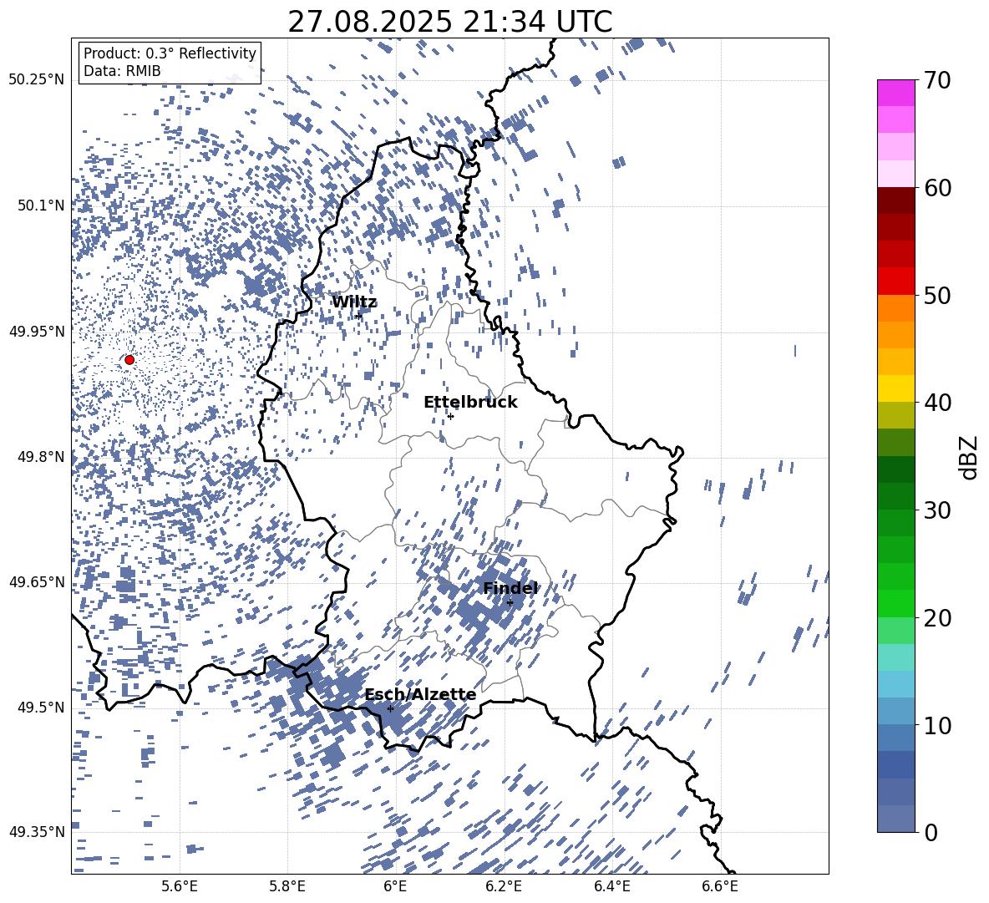Click the 50.25°N latitude label

pyautogui.click(x=37, y=80)
